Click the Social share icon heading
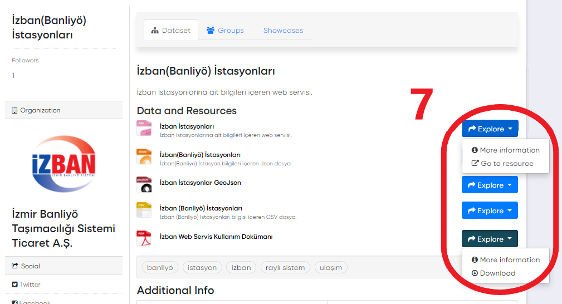Viewport: 562px width, 304px height. [x=15, y=266]
